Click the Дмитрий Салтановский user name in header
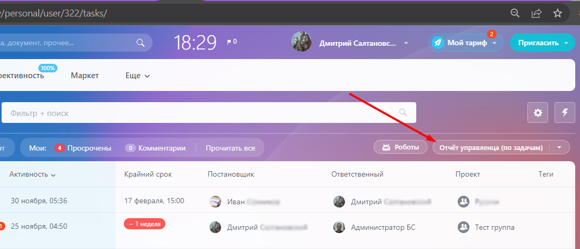 (x=358, y=43)
